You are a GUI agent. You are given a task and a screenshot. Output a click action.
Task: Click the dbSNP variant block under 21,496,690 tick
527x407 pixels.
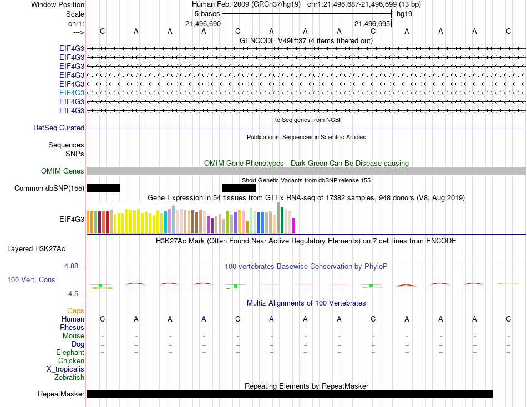(239, 188)
